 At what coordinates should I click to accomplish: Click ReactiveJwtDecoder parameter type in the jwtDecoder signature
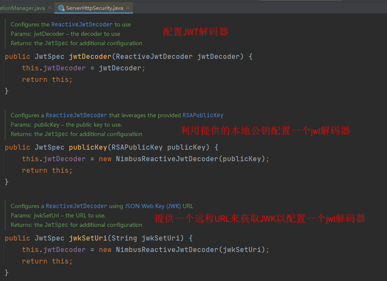[x=154, y=57]
